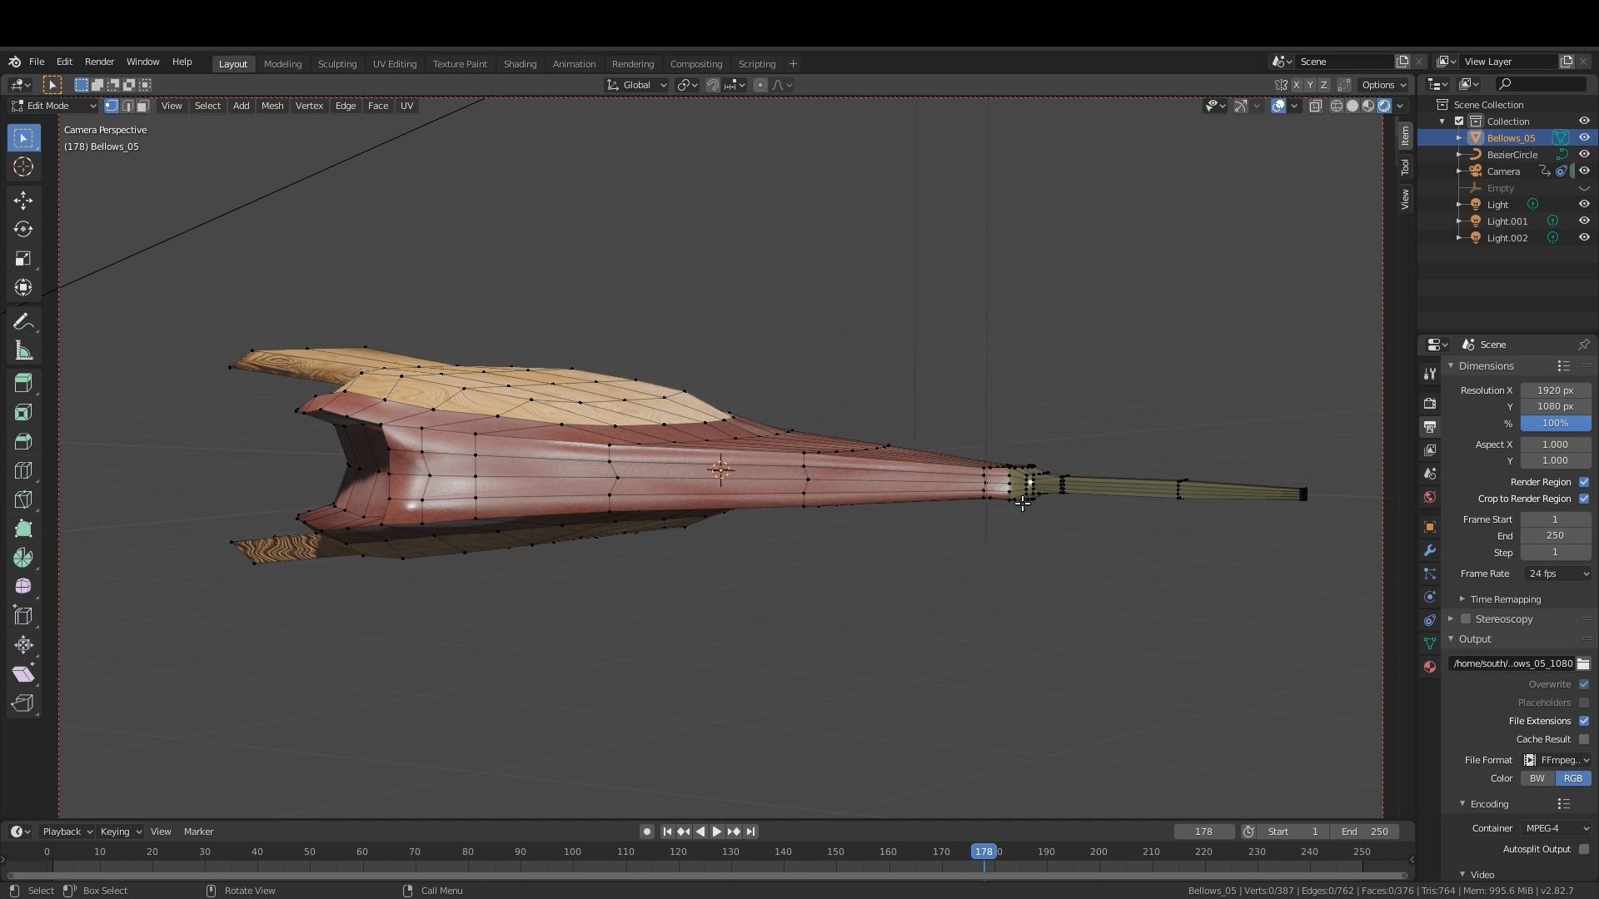Viewport: 1599px width, 899px height.
Task: Open the Frame Rate dropdown showing 24 fps
Action: coord(1556,573)
